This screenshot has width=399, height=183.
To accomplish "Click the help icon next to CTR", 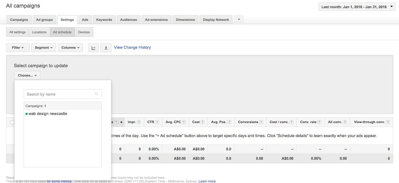I will coord(158,122).
